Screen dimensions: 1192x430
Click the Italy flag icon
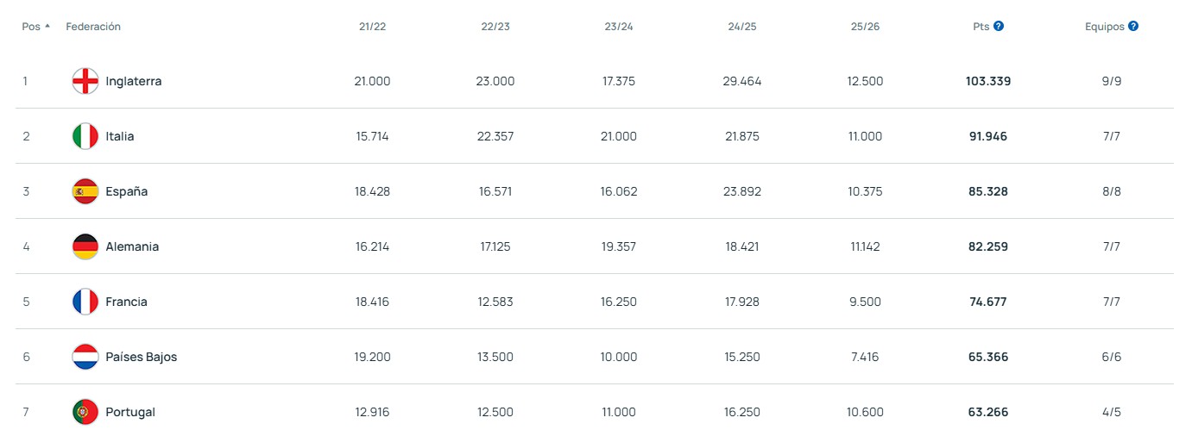[x=85, y=136]
